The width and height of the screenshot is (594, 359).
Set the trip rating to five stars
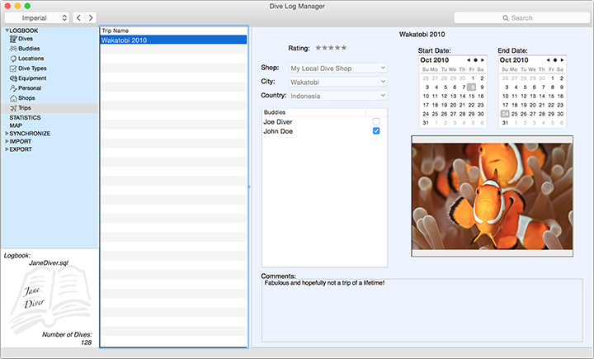pyautogui.click(x=344, y=48)
